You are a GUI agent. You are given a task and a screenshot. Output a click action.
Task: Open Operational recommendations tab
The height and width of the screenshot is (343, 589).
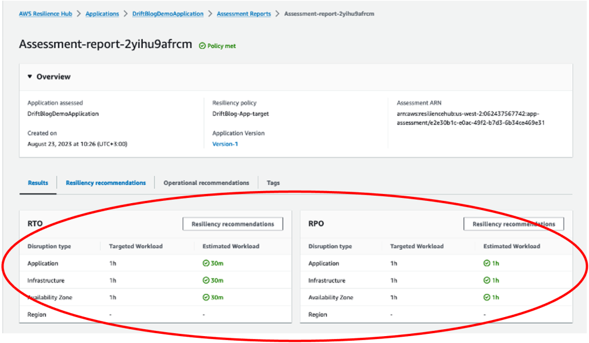206,183
